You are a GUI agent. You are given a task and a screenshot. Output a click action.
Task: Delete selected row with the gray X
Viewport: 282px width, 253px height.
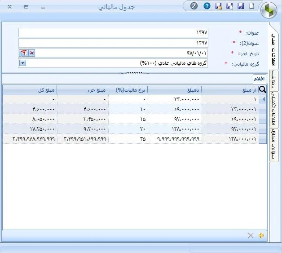251,235
